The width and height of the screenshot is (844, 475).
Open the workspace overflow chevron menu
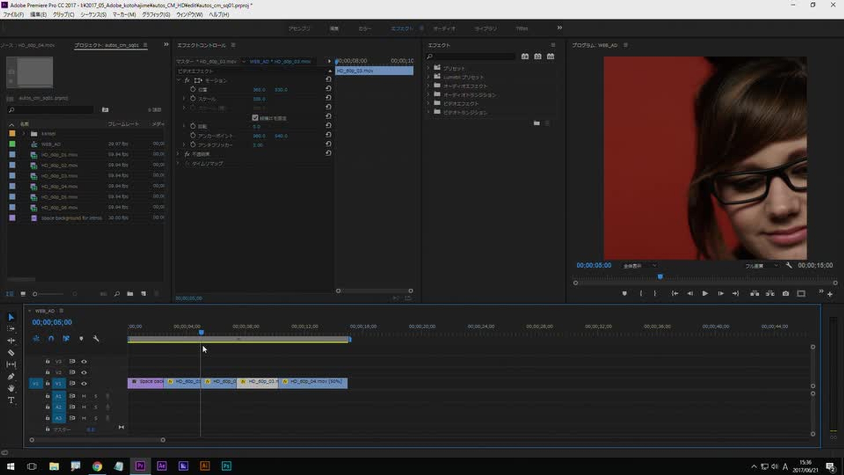pyautogui.click(x=560, y=28)
